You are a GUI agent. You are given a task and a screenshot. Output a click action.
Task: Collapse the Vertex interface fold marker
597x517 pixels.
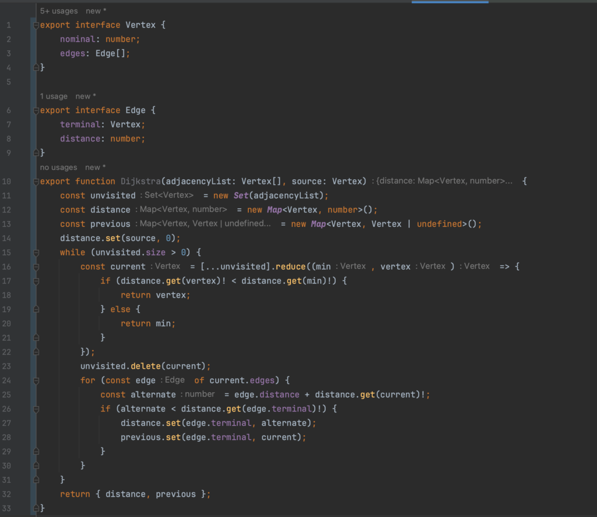point(36,26)
